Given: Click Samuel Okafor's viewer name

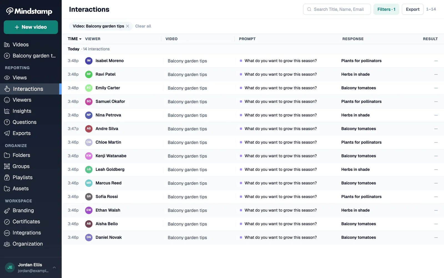Looking at the screenshot, I should pos(110,101).
